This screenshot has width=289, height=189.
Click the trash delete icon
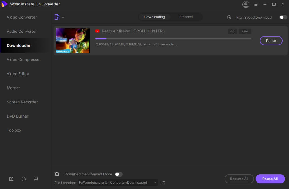229,17
